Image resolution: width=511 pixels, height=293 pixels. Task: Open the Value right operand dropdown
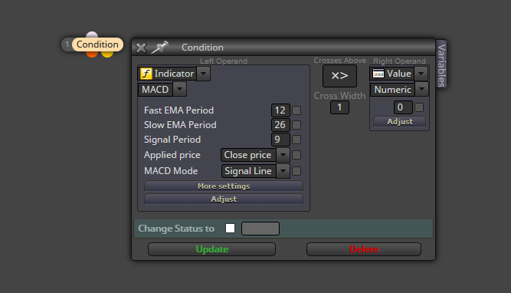421,74
